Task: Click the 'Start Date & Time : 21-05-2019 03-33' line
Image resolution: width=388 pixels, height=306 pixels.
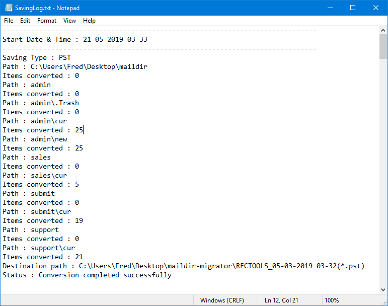Action: click(75, 40)
